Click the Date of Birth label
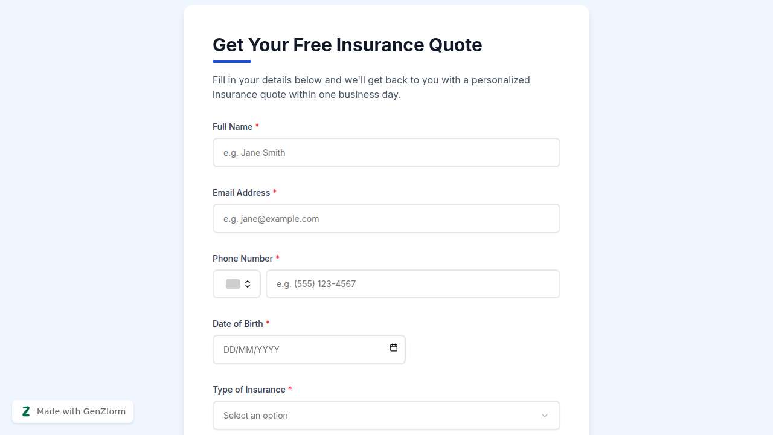 tap(238, 324)
